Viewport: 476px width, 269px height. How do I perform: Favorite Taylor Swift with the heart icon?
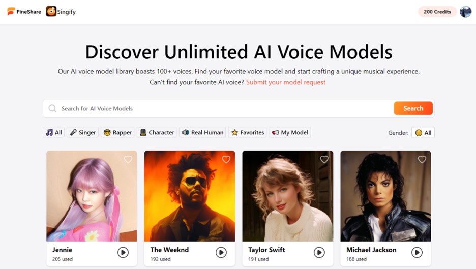[324, 159]
